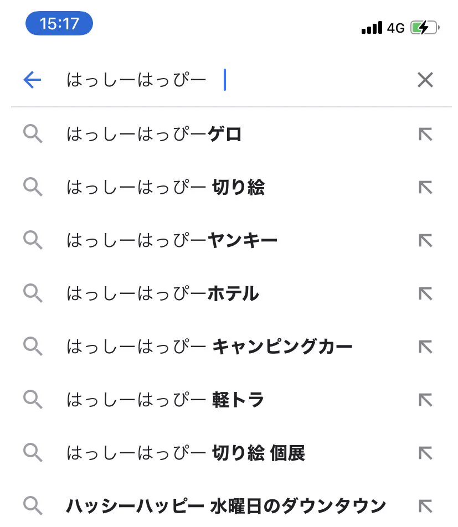
Task: Tap insert arrow beside 切り絵 個展
Action: 425,453
